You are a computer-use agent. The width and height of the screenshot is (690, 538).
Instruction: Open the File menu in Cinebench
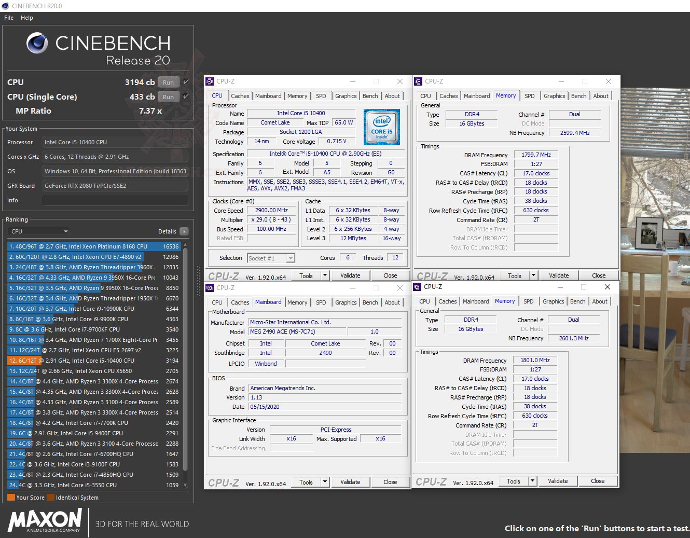tap(9, 18)
